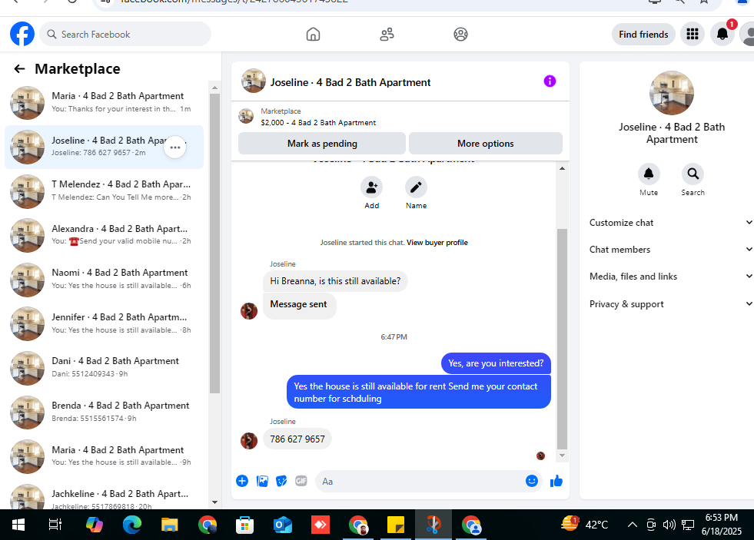The image size is (754, 540).
Task: Open Brenda conversation
Action: point(105,412)
